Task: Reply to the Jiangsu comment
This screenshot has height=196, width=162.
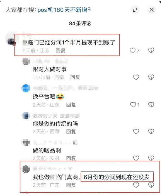Action: click(61, 51)
